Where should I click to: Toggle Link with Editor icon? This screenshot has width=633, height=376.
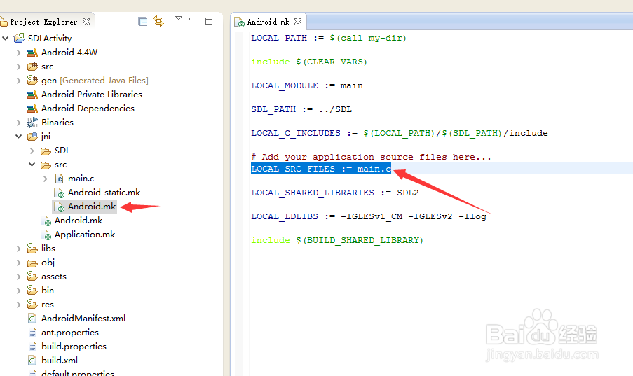click(x=158, y=21)
